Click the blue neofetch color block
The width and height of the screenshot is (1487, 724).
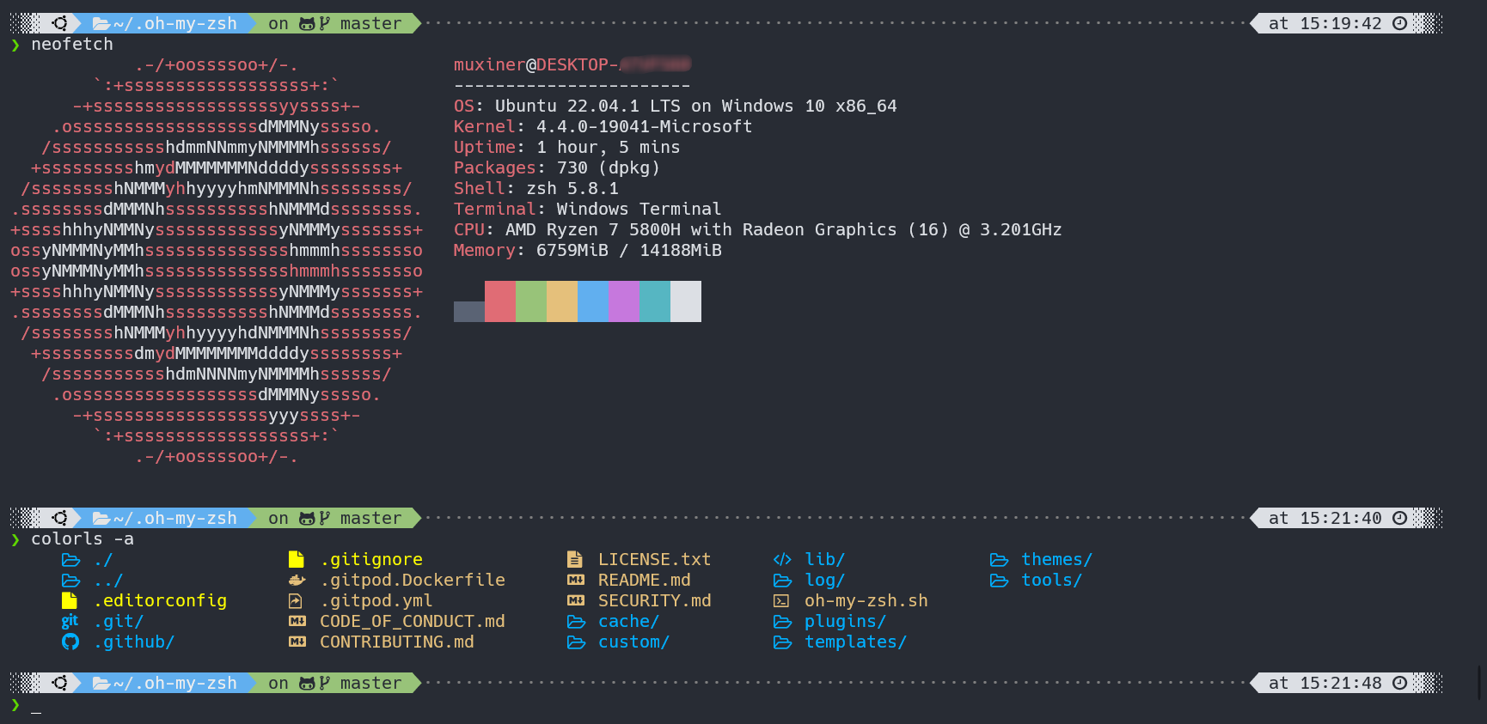[593, 301]
